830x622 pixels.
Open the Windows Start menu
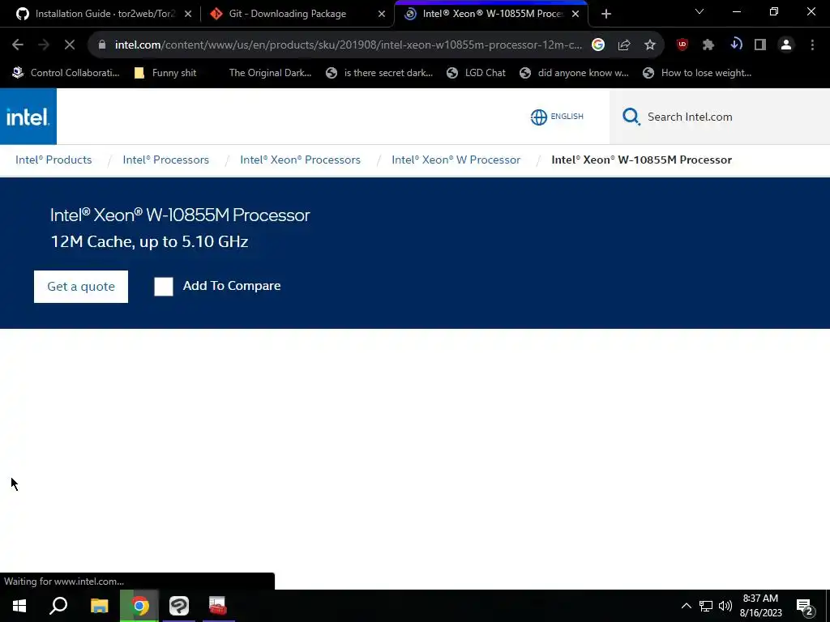pos(19,606)
